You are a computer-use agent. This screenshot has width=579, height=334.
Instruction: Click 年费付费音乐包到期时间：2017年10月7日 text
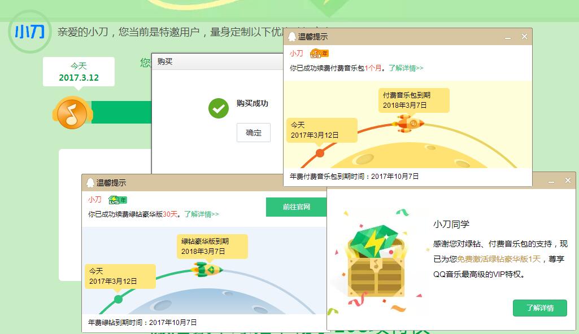[x=354, y=177]
